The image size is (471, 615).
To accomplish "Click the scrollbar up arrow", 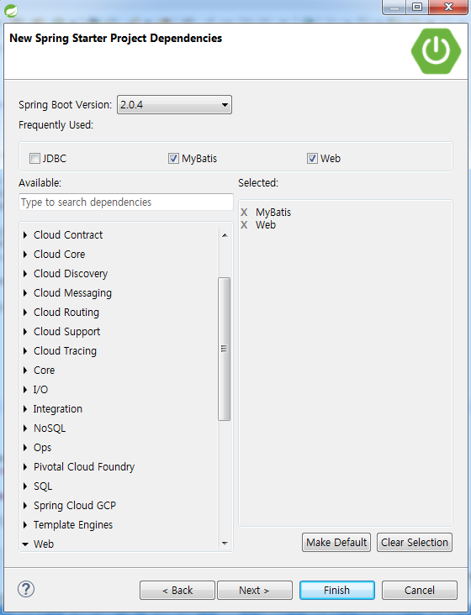I will pos(225,235).
